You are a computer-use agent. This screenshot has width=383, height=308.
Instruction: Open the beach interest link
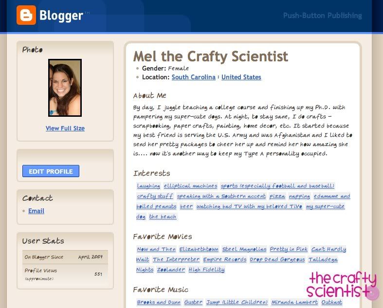163,217
